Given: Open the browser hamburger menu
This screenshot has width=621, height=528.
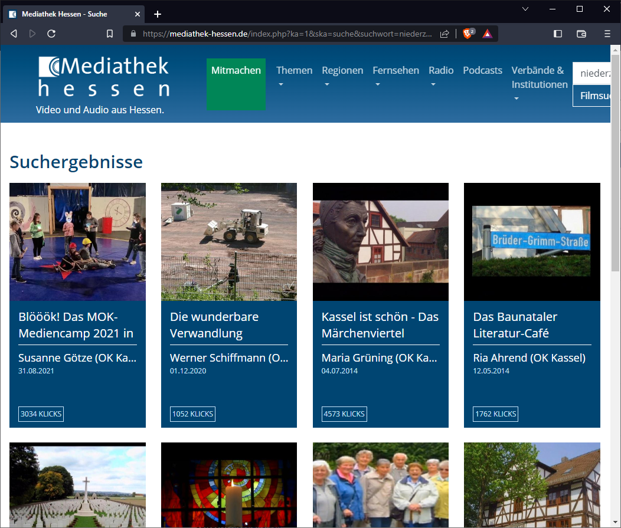Looking at the screenshot, I should tap(607, 34).
